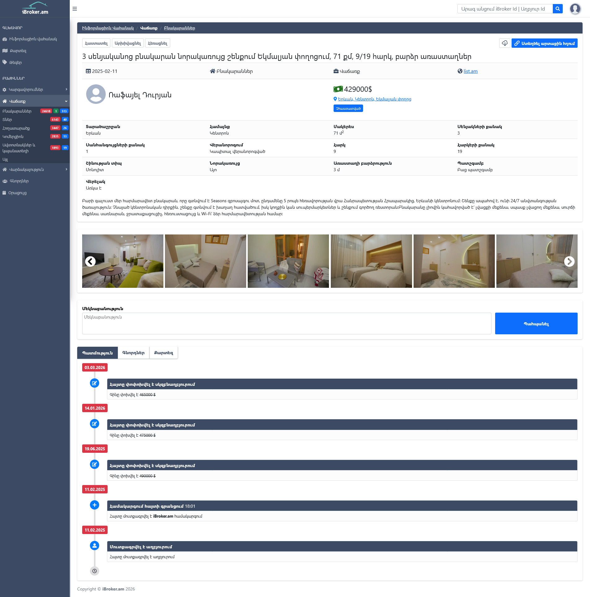590x597 pixels.
Task: Collapse the Վաճառք sidebar section
Action: [x=35, y=101]
